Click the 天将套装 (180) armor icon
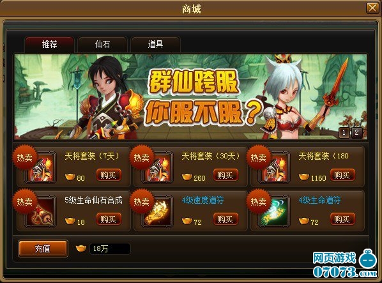Image resolution: width=382 pixels, height=283 pixels. coord(274,167)
